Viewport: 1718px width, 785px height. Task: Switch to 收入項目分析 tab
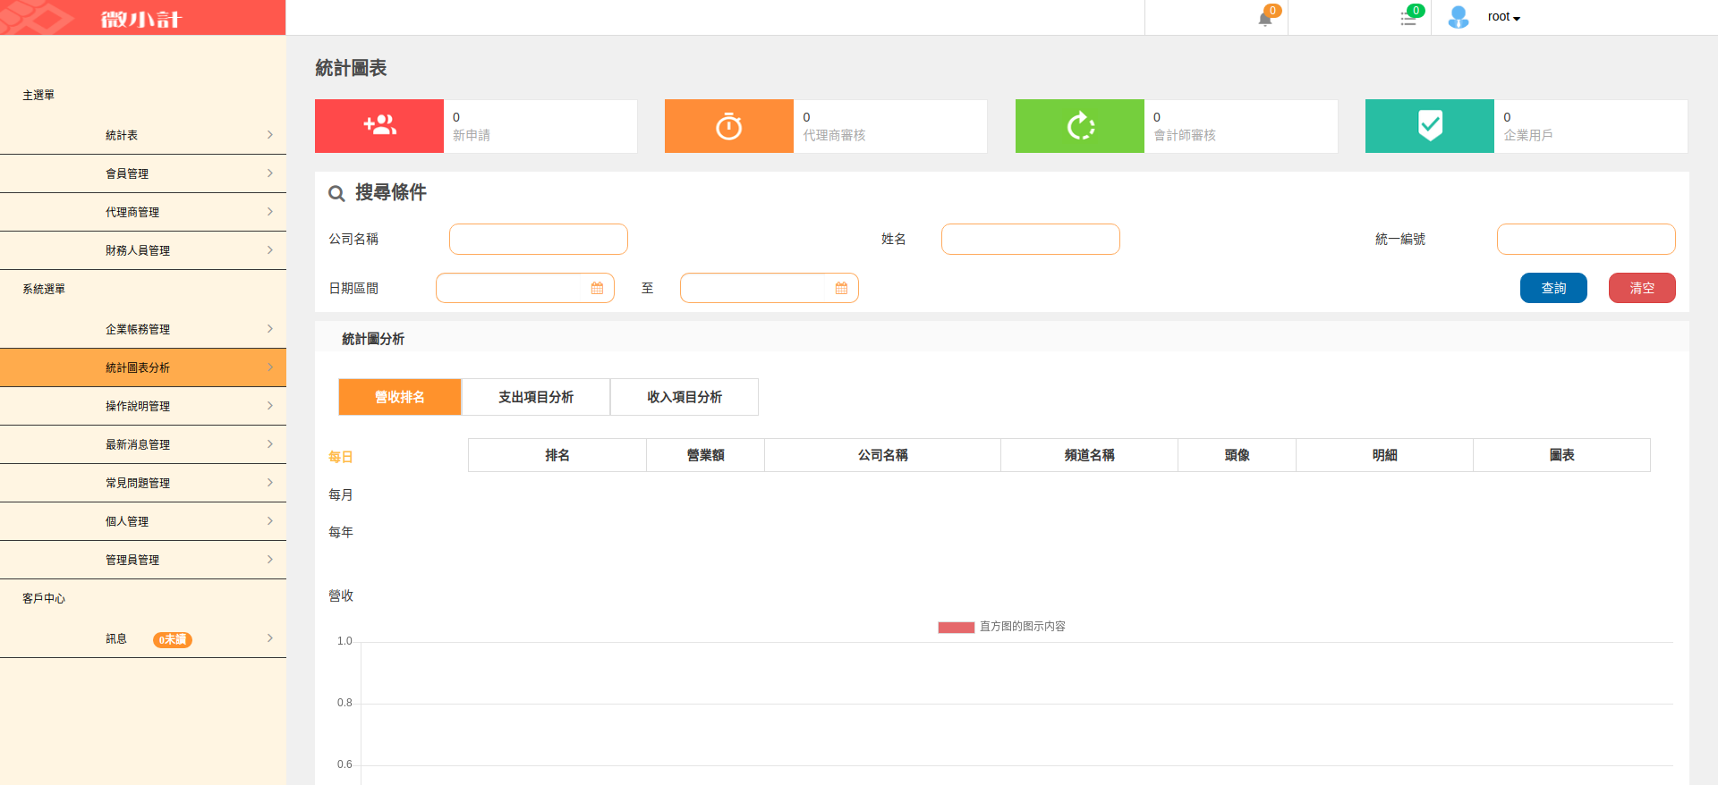click(684, 397)
